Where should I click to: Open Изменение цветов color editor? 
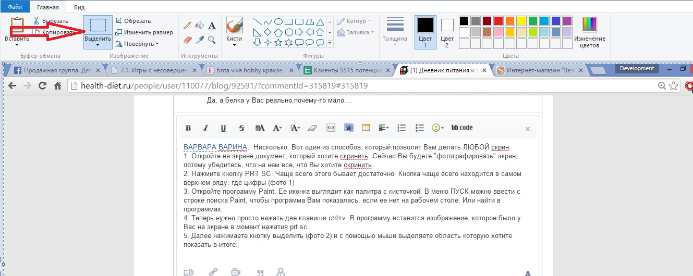(589, 32)
